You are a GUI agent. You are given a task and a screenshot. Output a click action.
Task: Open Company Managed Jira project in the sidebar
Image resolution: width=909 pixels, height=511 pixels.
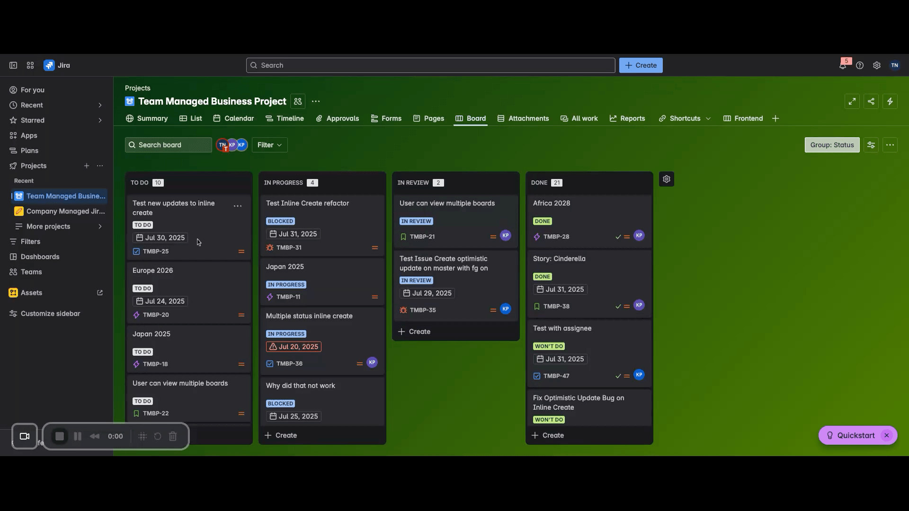(59, 211)
